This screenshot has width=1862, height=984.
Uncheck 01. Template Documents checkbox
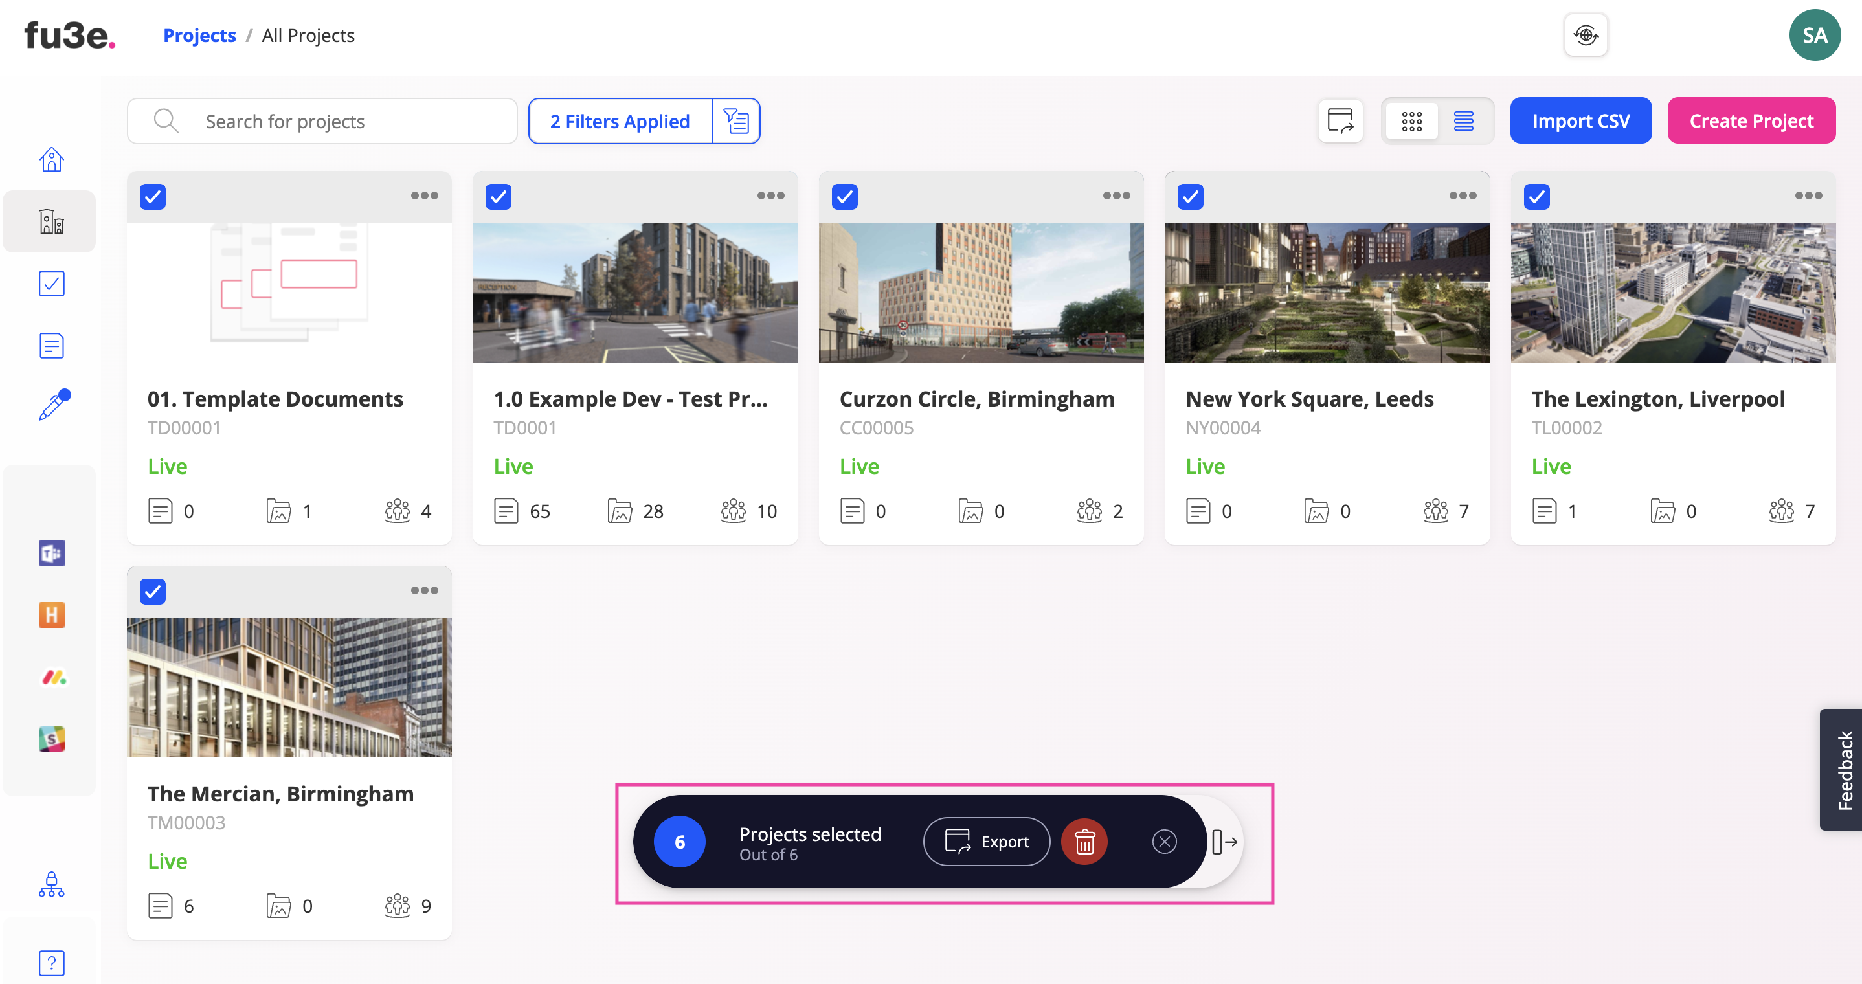point(153,197)
